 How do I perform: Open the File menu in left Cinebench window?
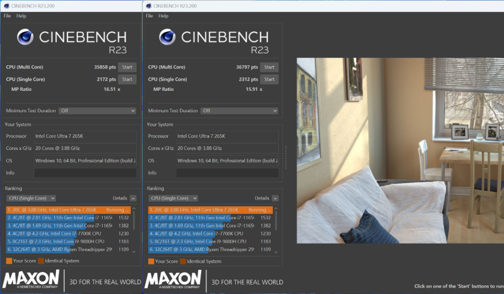pyautogui.click(x=7, y=16)
